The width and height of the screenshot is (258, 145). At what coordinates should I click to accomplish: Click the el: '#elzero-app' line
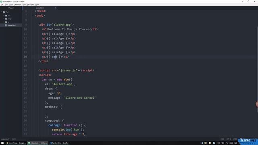60,84
